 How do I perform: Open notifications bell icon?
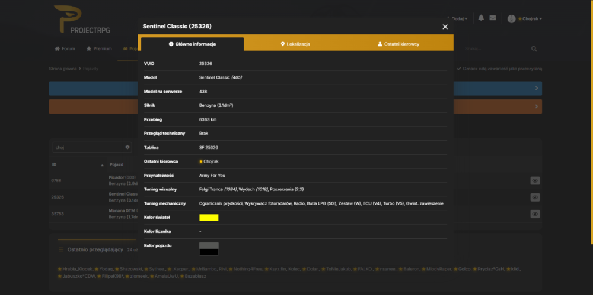[481, 18]
